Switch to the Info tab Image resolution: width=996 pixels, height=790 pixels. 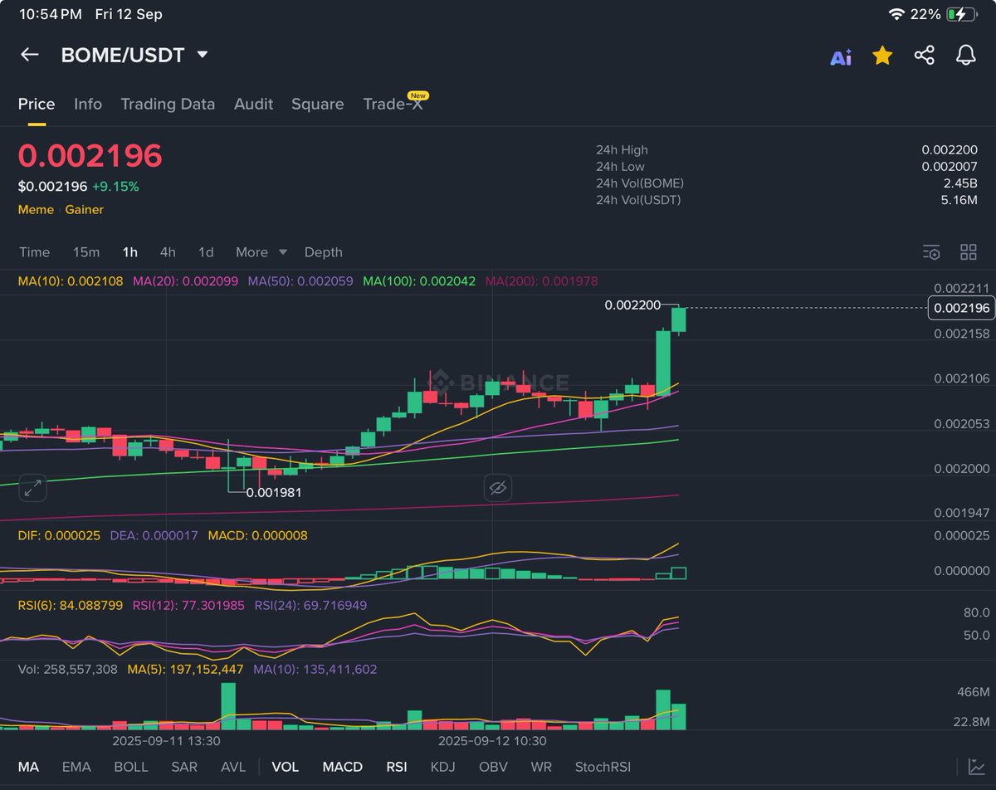pyautogui.click(x=88, y=104)
